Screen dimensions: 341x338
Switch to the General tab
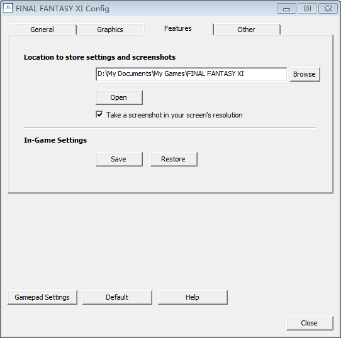(42, 30)
